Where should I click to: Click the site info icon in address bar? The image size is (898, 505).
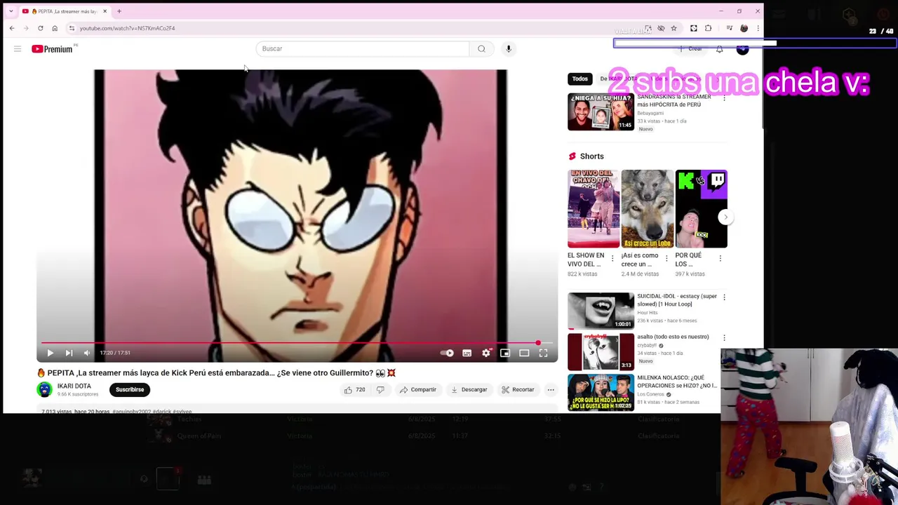click(72, 28)
